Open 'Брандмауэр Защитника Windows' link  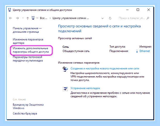pyautogui.click(x=28, y=106)
